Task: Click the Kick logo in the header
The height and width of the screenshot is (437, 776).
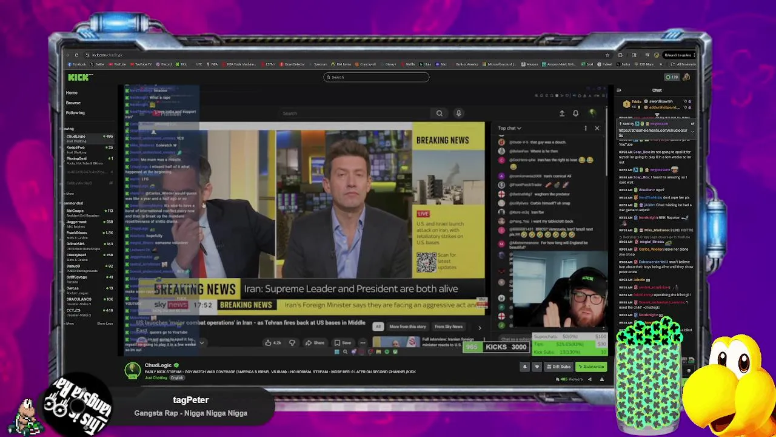Action: coord(79,77)
